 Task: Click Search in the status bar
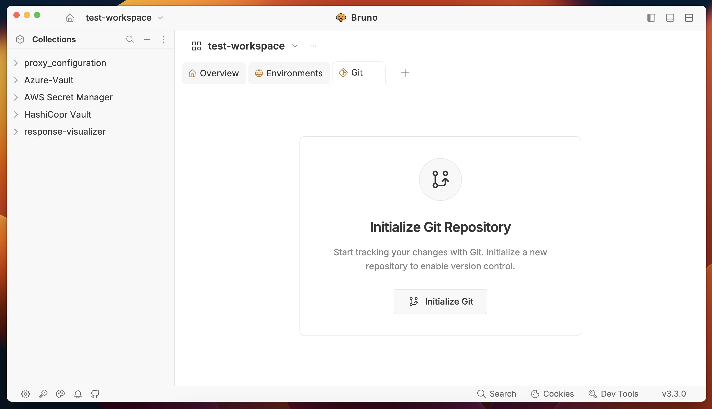tap(497, 394)
